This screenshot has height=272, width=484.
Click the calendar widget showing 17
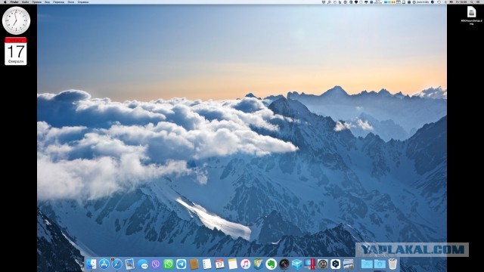[x=16, y=51]
